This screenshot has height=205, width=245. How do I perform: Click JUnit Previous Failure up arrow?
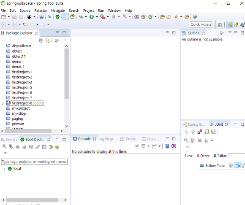point(193,132)
